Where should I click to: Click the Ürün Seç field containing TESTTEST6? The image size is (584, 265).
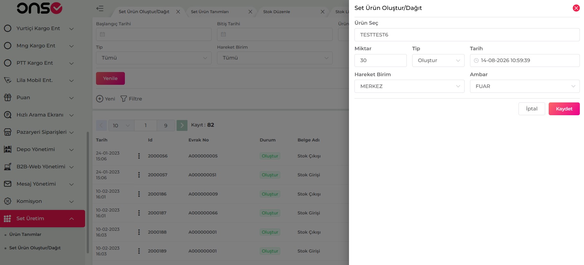[467, 35]
